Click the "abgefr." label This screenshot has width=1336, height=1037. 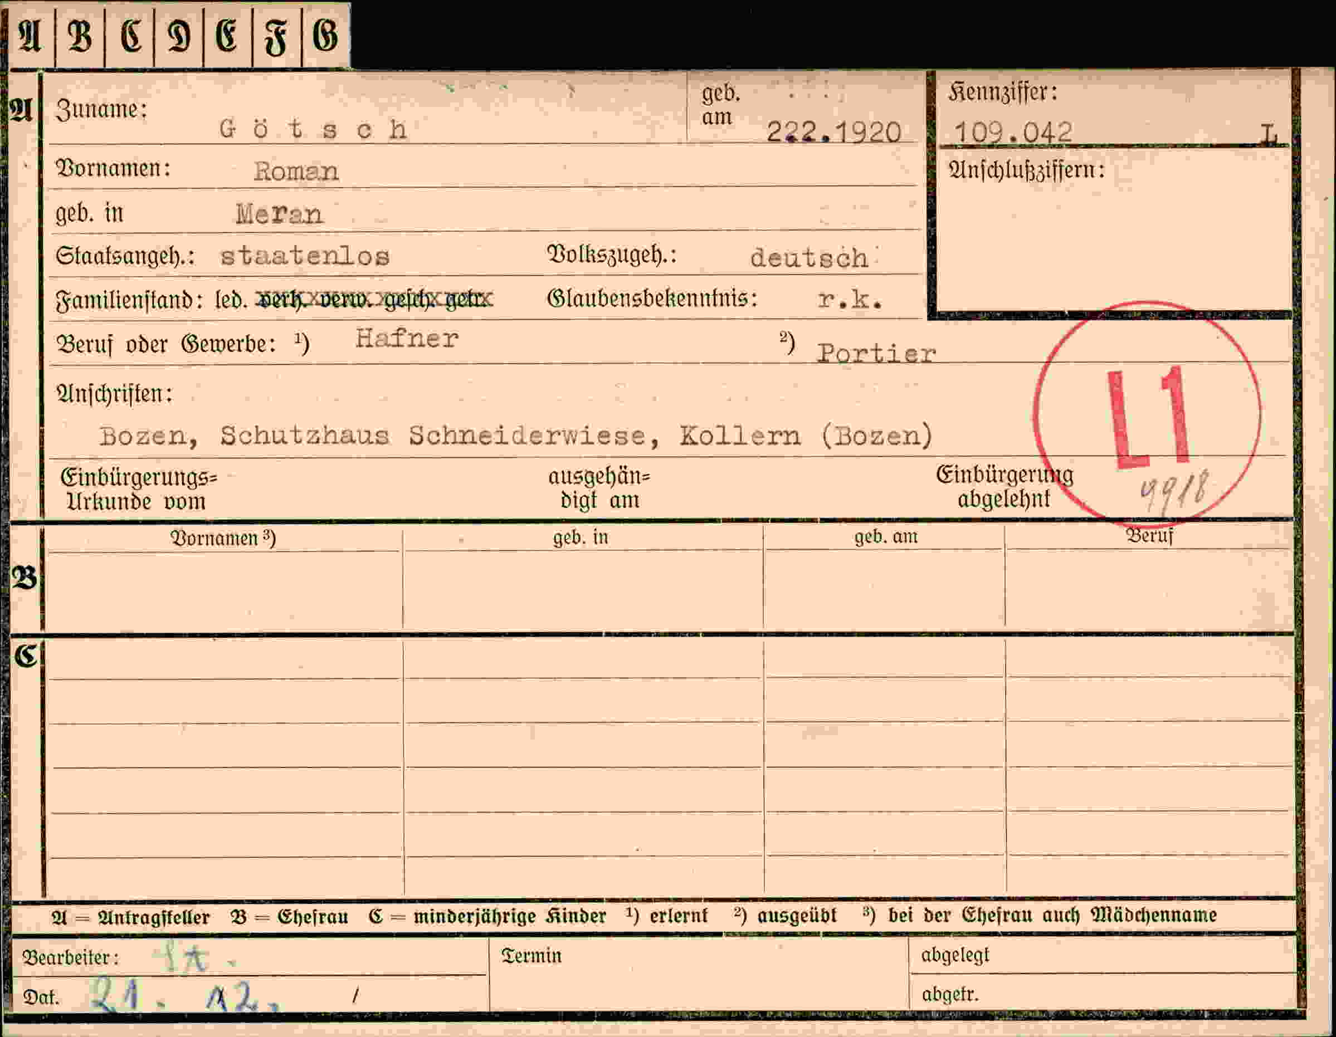click(950, 994)
